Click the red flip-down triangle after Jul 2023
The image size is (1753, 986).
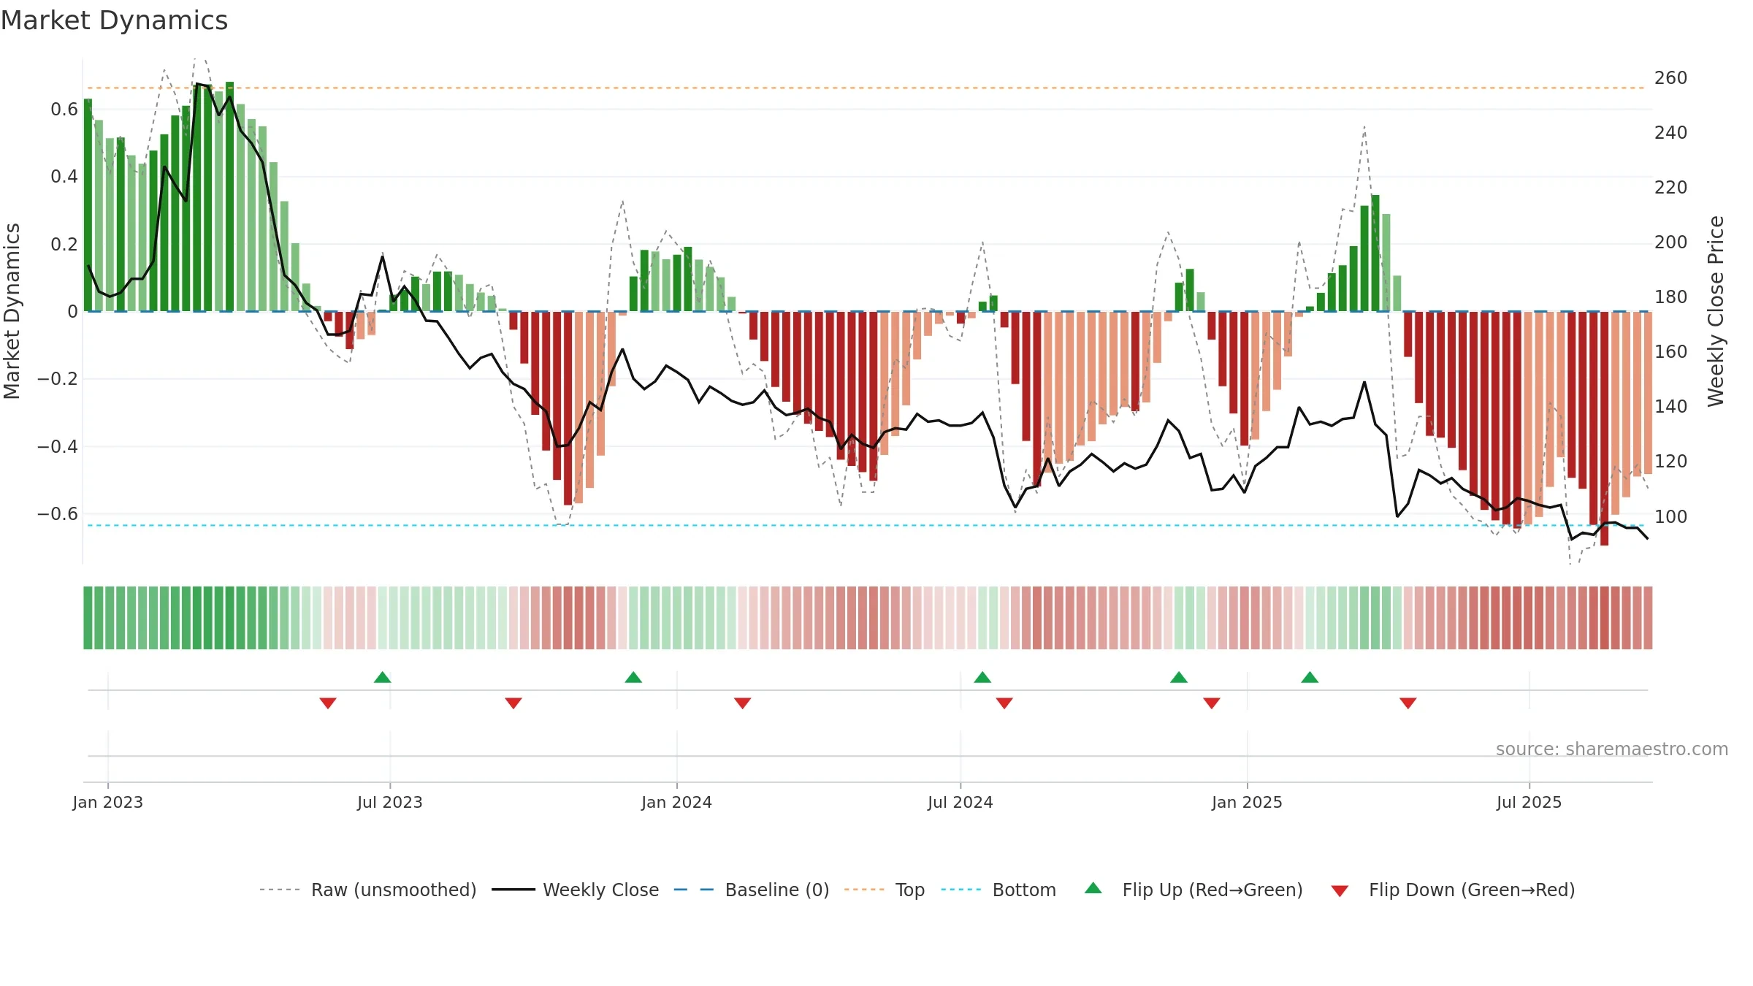point(513,703)
